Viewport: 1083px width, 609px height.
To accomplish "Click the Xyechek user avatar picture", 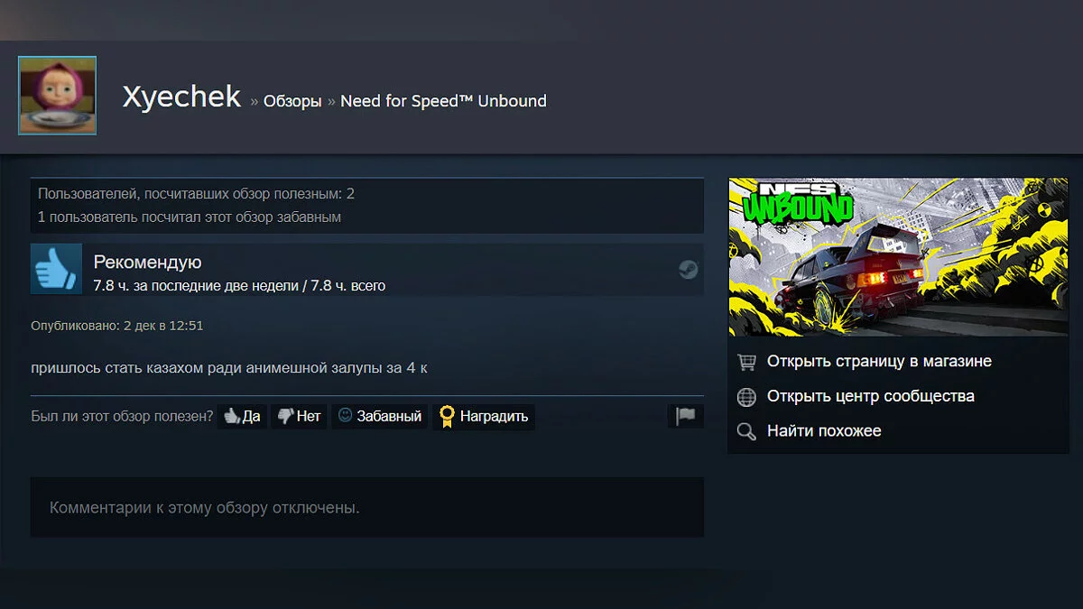I will pos(57,96).
